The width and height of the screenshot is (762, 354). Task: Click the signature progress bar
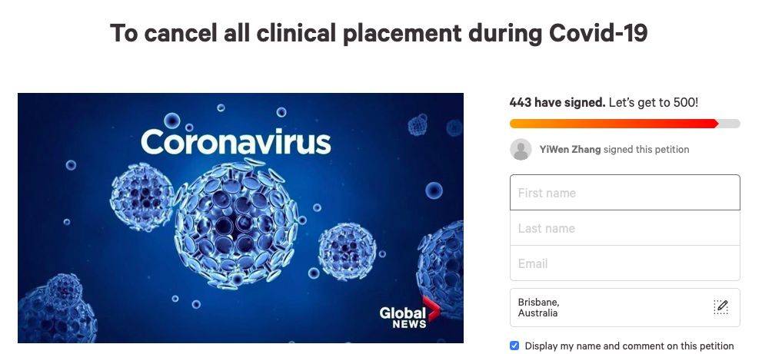coord(625,124)
